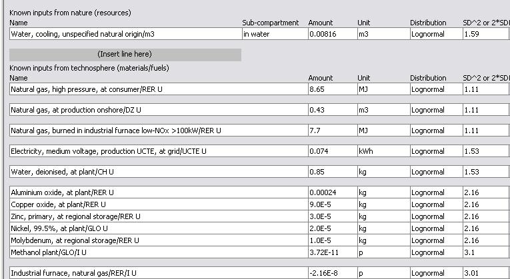Click the '(Insert line here)' button
The height and width of the screenshot is (279, 510).
pos(125,54)
